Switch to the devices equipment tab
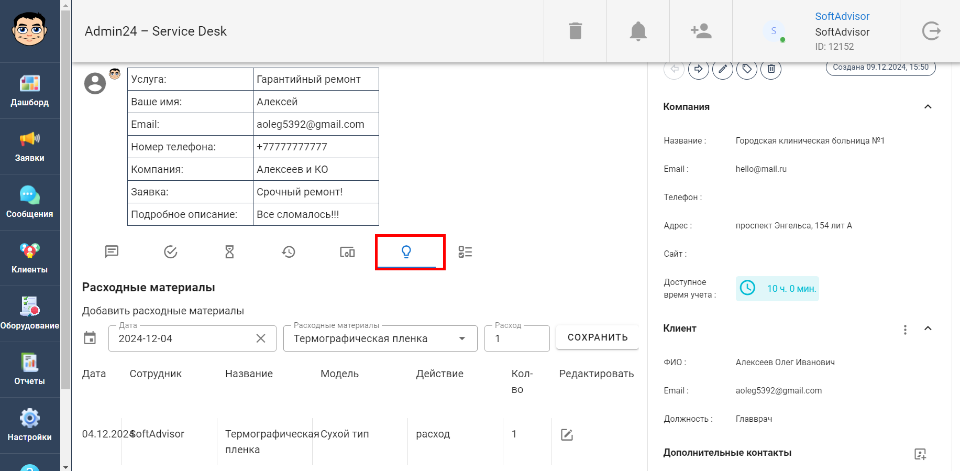This screenshot has width=960, height=471. pos(347,252)
